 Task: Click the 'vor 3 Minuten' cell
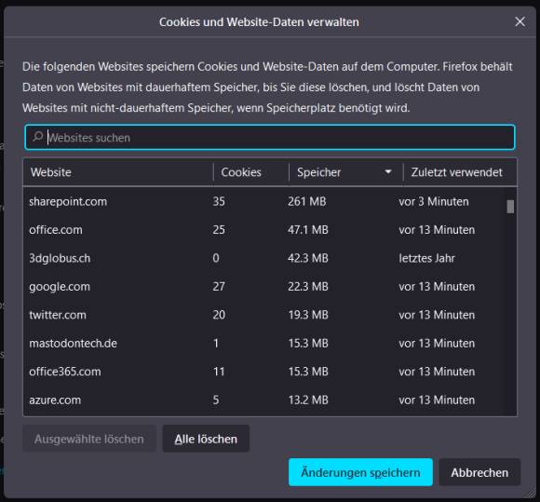434,201
